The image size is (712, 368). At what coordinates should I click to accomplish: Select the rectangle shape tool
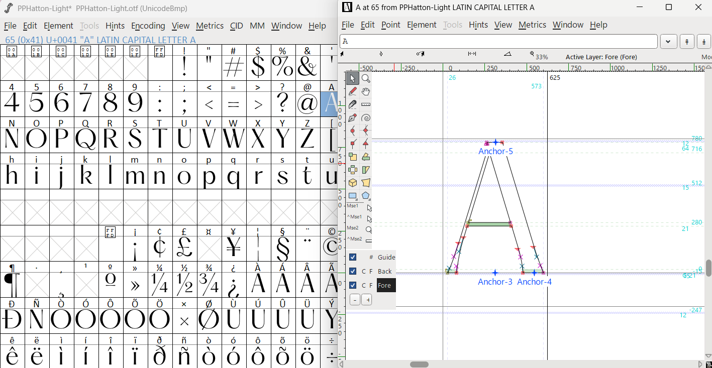(353, 196)
